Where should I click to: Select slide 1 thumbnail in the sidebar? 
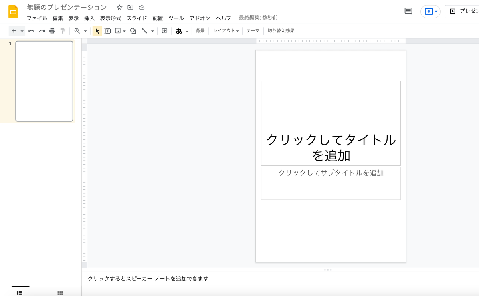45,81
